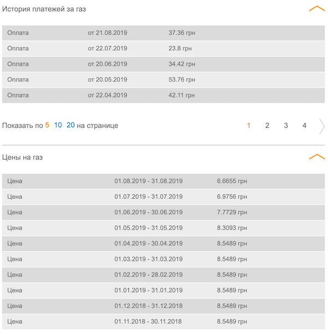The image size is (328, 334).
Task: Open page 2 of payments
Action: point(267,126)
